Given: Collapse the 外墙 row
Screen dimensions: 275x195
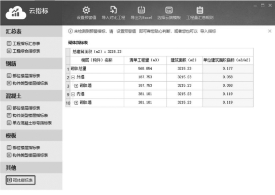Looking at the screenshot, I should (73, 77).
